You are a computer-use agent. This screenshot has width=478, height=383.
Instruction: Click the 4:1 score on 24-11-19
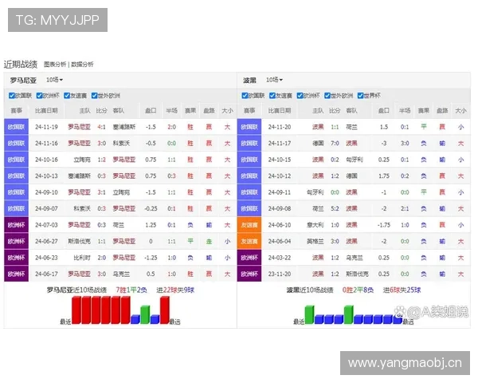point(101,127)
